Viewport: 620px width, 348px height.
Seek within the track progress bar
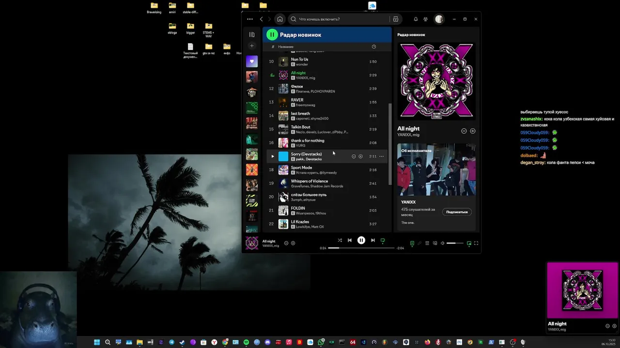pos(361,248)
